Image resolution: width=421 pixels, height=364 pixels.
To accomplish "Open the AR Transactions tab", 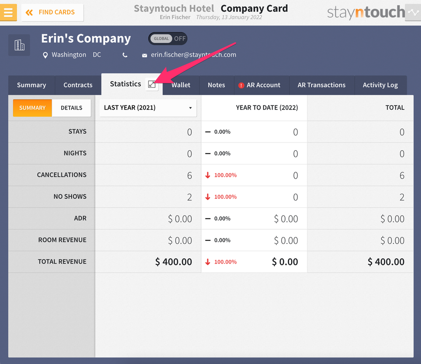I will (322, 85).
